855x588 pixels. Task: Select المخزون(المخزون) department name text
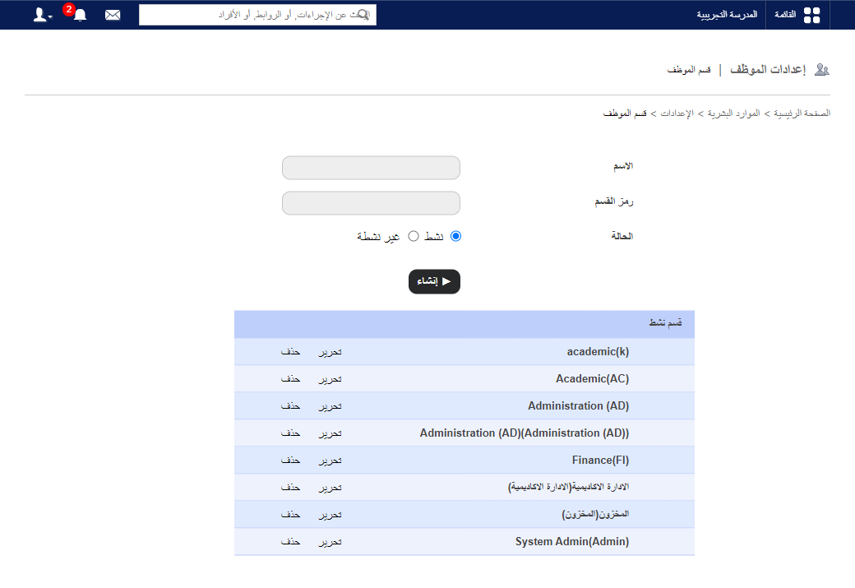pos(595,514)
